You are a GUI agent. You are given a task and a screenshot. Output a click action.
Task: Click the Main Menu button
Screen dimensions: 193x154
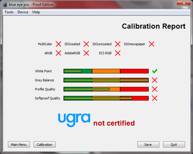click(x=19, y=145)
